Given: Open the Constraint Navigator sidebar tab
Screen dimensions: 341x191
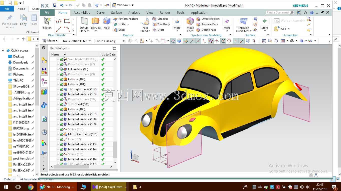Looking at the screenshot, I should [44, 71].
